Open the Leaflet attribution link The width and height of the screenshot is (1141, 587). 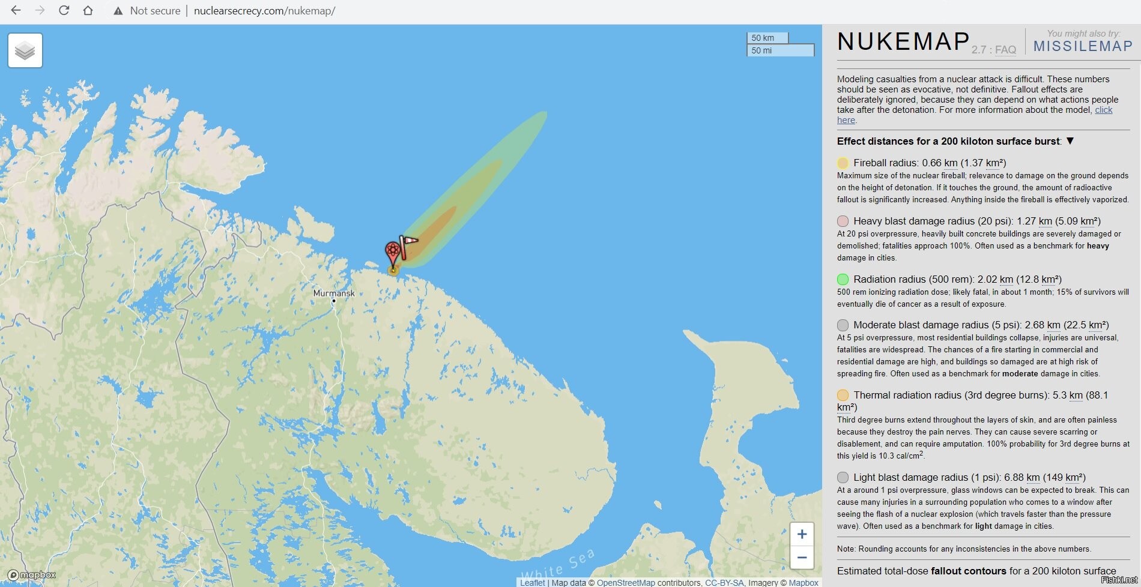click(x=532, y=583)
